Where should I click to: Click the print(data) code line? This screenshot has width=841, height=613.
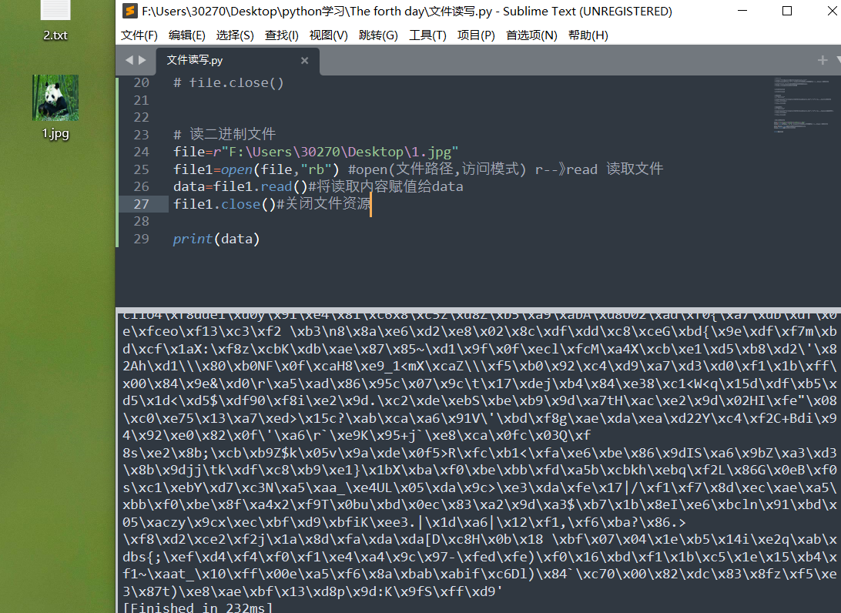pyautogui.click(x=216, y=239)
